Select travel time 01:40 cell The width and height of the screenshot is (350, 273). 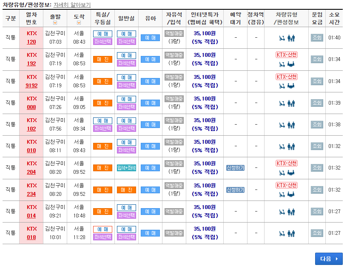[x=334, y=38]
